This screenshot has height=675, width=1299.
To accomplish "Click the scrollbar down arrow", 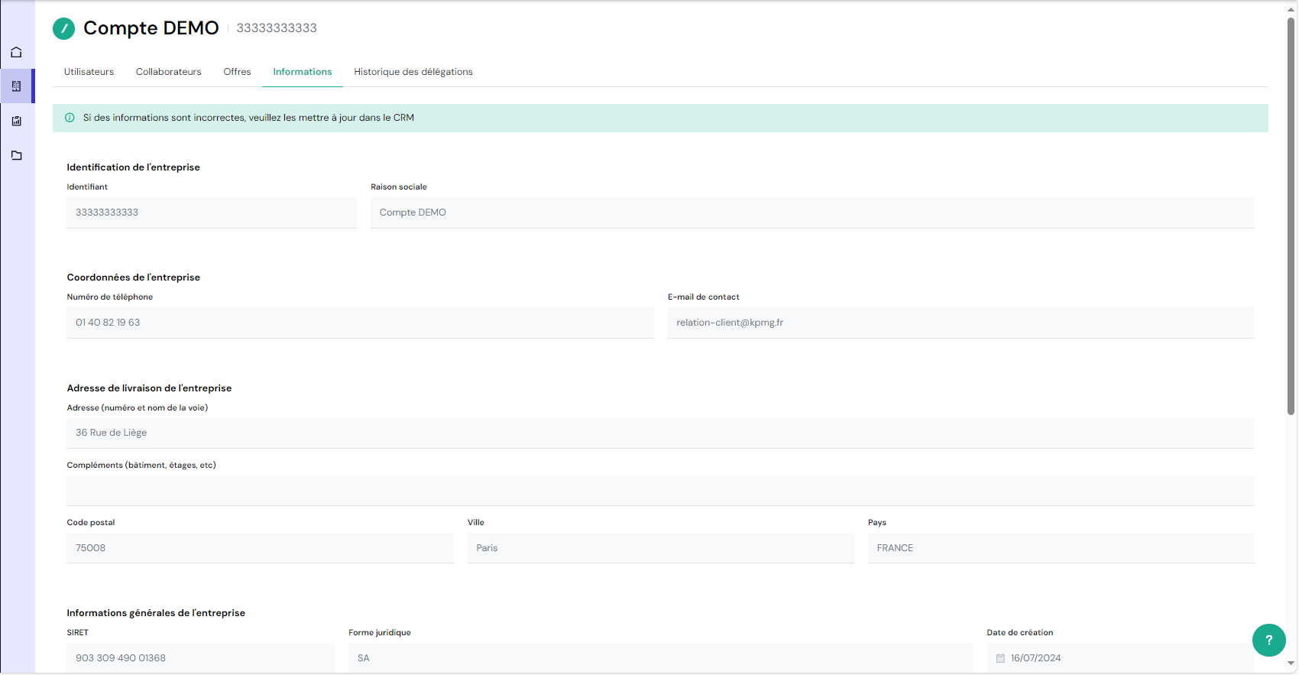I will [x=1291, y=664].
